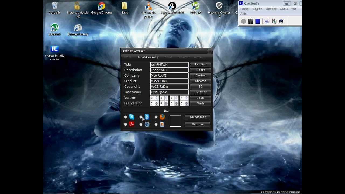Click first File Version stepper showing 5
The width and height of the screenshot is (345, 194).
coord(154,103)
